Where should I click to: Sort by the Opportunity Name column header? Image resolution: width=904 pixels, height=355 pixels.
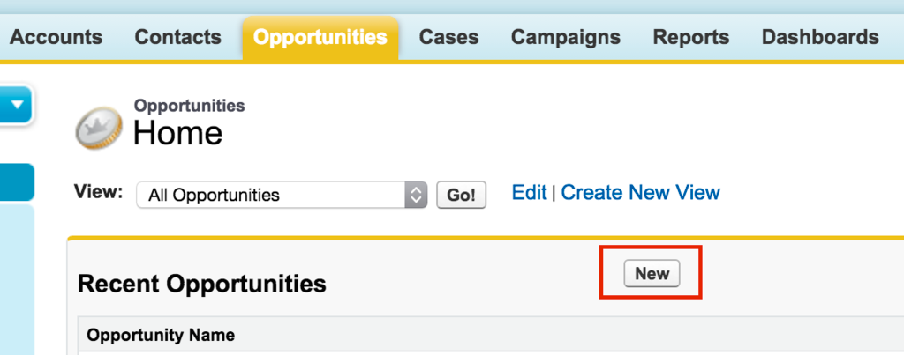click(161, 335)
